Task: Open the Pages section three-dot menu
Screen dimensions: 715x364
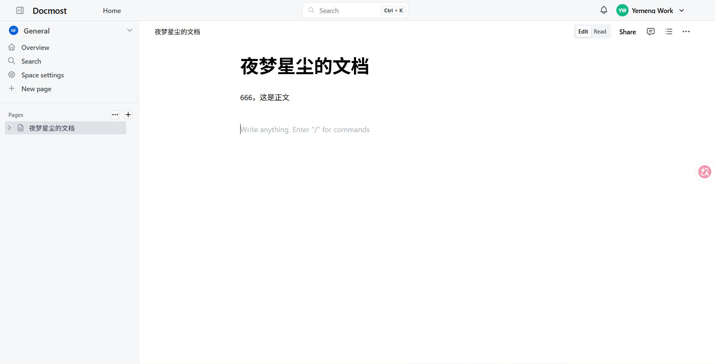Action: 115,115
